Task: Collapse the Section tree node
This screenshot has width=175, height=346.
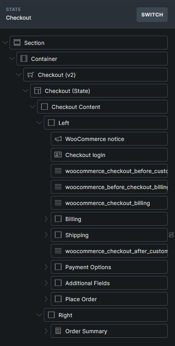Action: coord(5,43)
